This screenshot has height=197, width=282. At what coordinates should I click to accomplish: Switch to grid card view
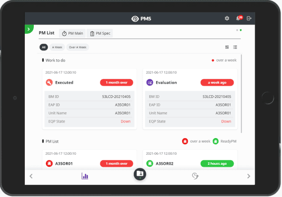(x=227, y=47)
